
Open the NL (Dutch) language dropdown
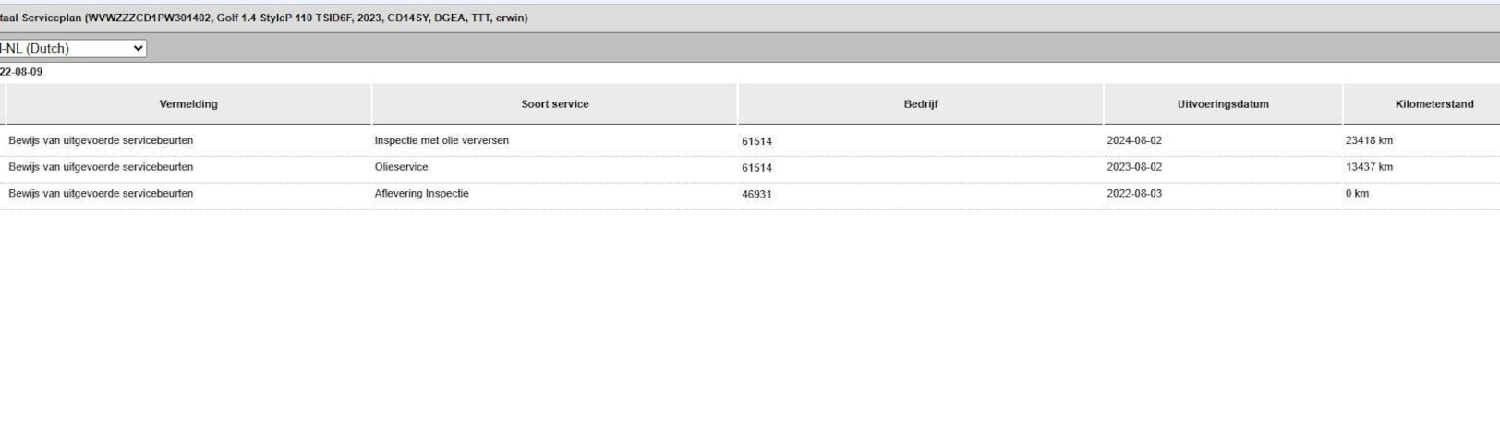pos(72,48)
